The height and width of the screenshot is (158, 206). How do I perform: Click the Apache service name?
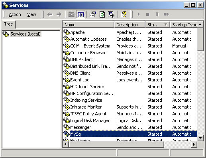77,32
